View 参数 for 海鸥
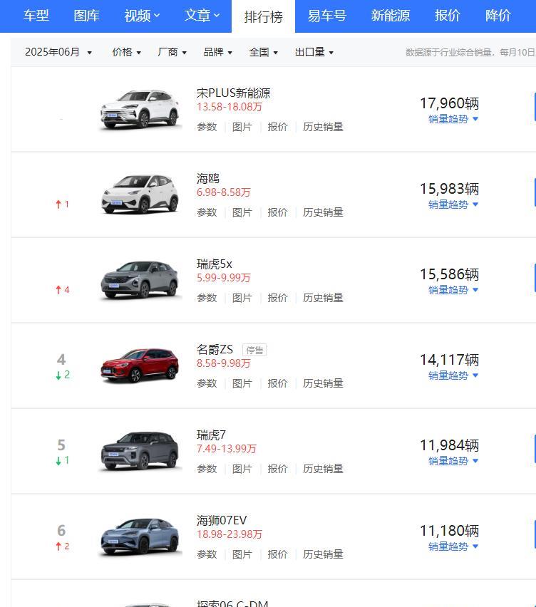The height and width of the screenshot is (607, 536). [x=207, y=212]
